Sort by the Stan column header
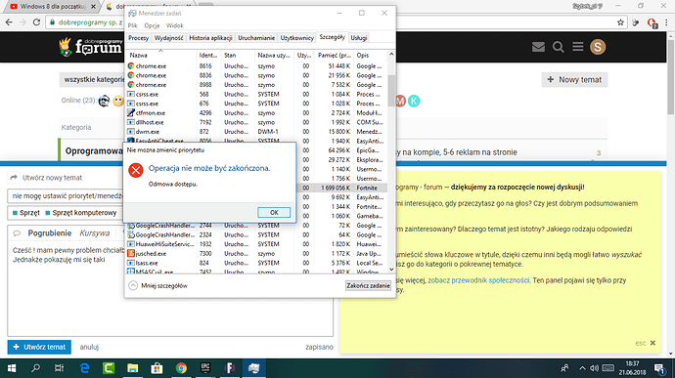Image resolution: width=675 pixels, height=378 pixels. pos(237,55)
